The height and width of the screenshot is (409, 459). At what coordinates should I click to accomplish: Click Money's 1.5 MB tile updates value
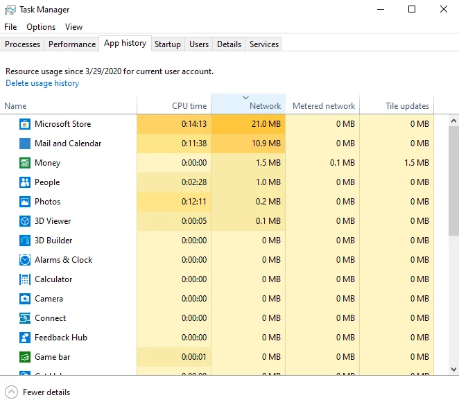pyautogui.click(x=417, y=163)
